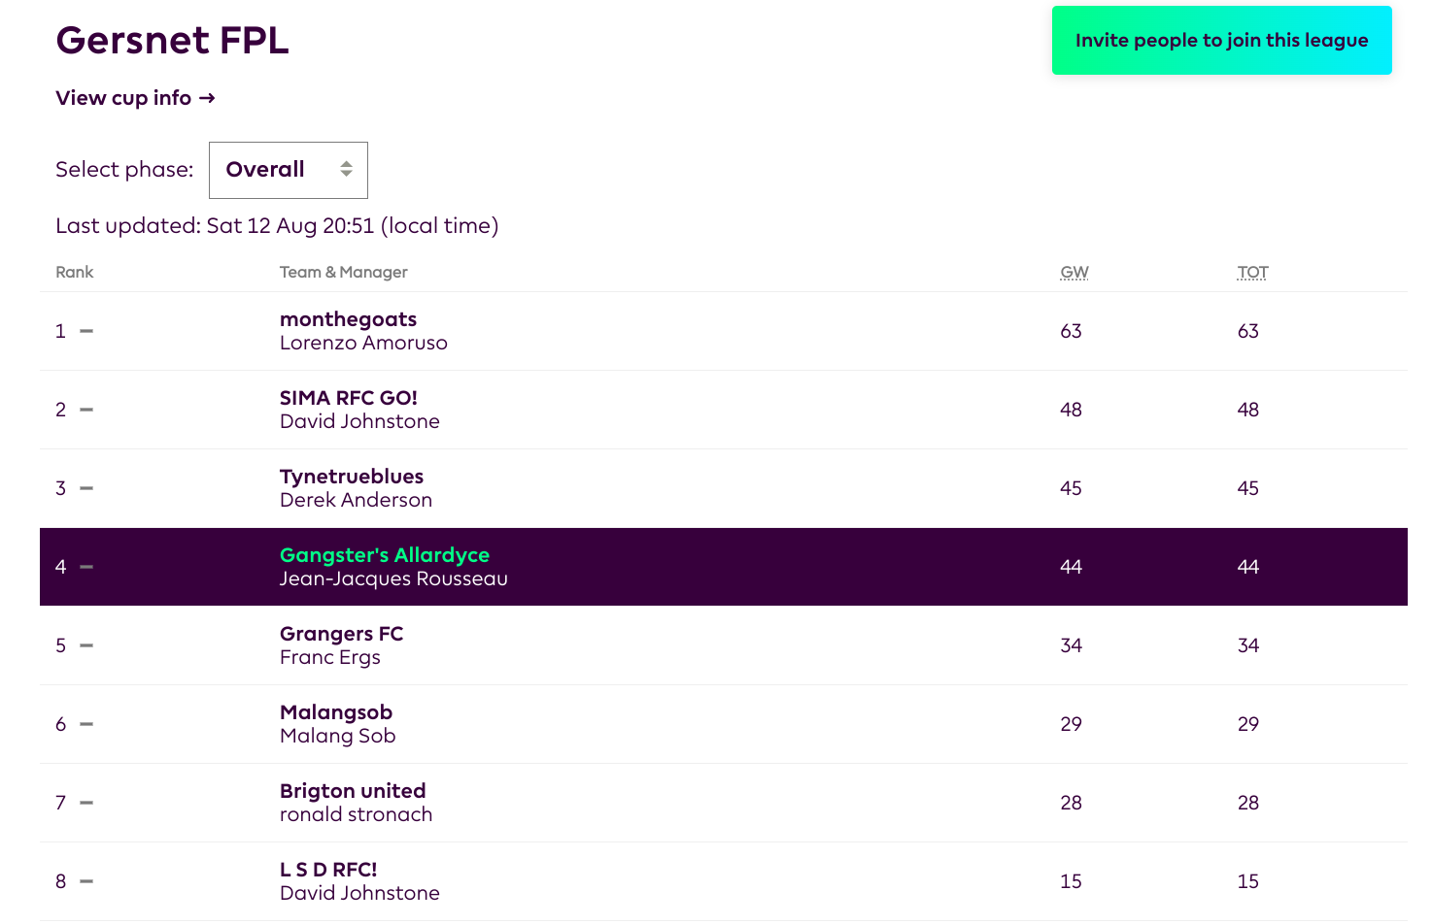This screenshot has height=924, width=1432.
Task: Open Gangster's Allardyce team page
Action: 384,555
